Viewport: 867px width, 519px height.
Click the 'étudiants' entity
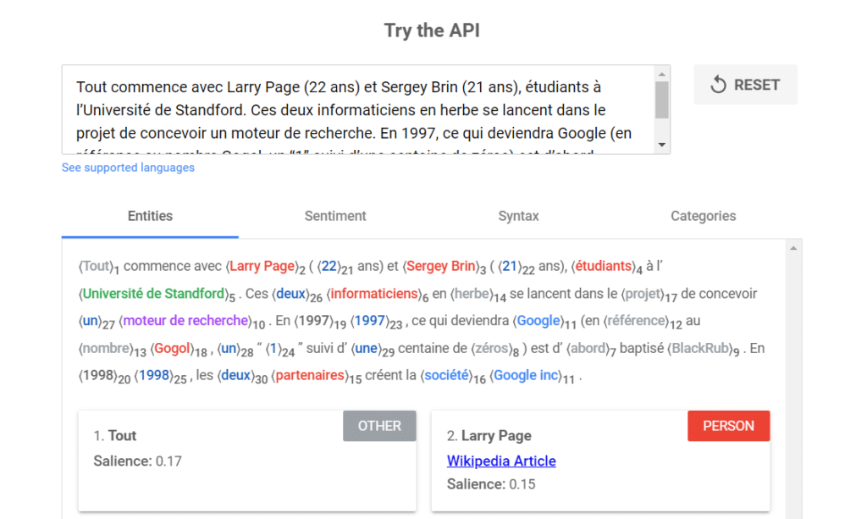coord(603,266)
